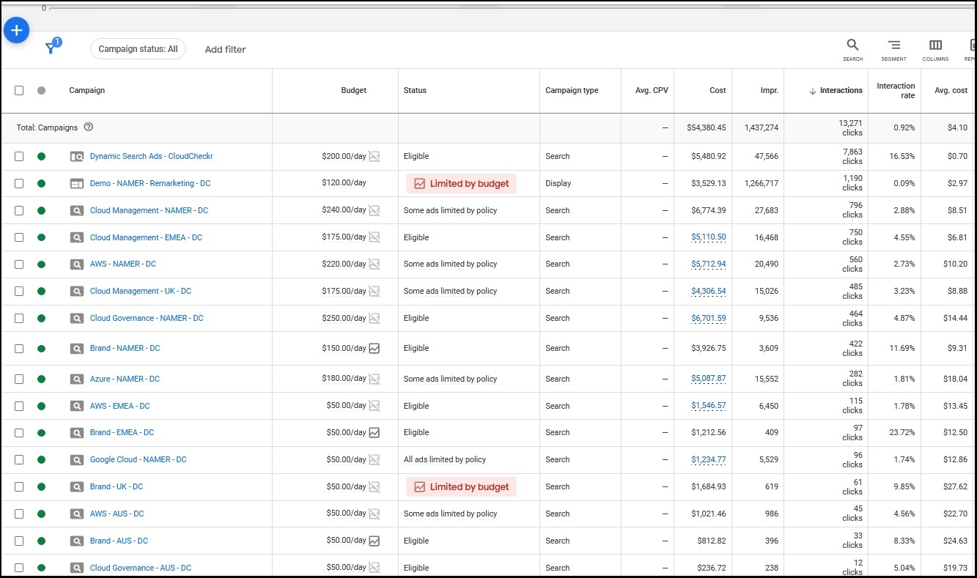Click the blue plus new campaign button
Screen dimensions: 977x578
pos(16,31)
